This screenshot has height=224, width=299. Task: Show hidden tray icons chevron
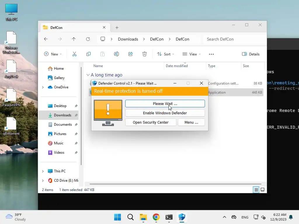(225, 217)
